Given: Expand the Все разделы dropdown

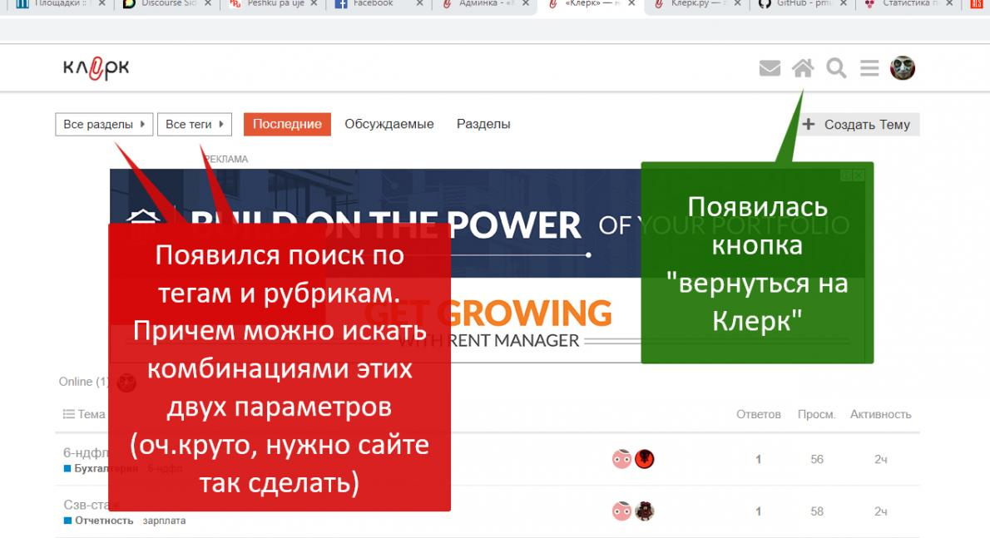Looking at the screenshot, I should coord(104,124).
